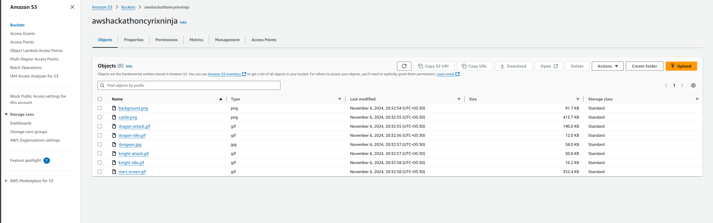Open table preferences gear icon

(x=693, y=85)
